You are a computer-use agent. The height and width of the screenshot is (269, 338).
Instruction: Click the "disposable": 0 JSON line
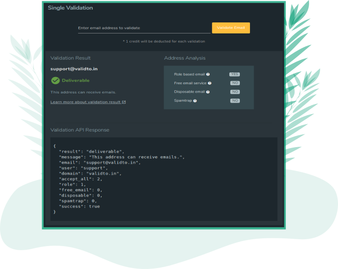(81, 196)
